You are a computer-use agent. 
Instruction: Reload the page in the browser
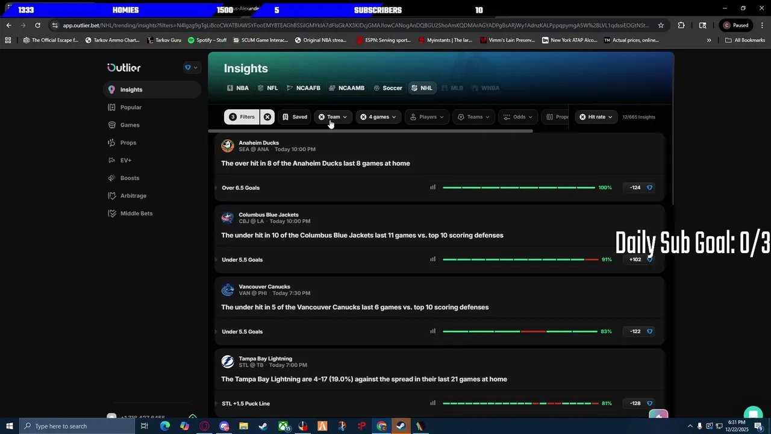[37, 25]
